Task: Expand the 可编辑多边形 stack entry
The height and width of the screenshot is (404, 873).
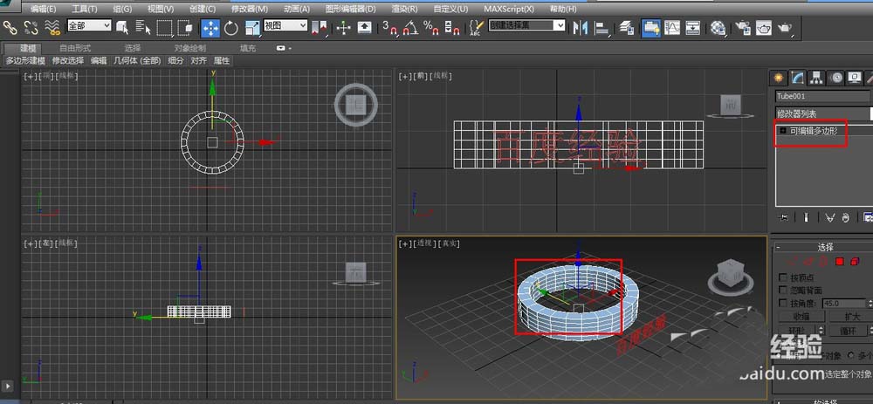Action: (783, 131)
